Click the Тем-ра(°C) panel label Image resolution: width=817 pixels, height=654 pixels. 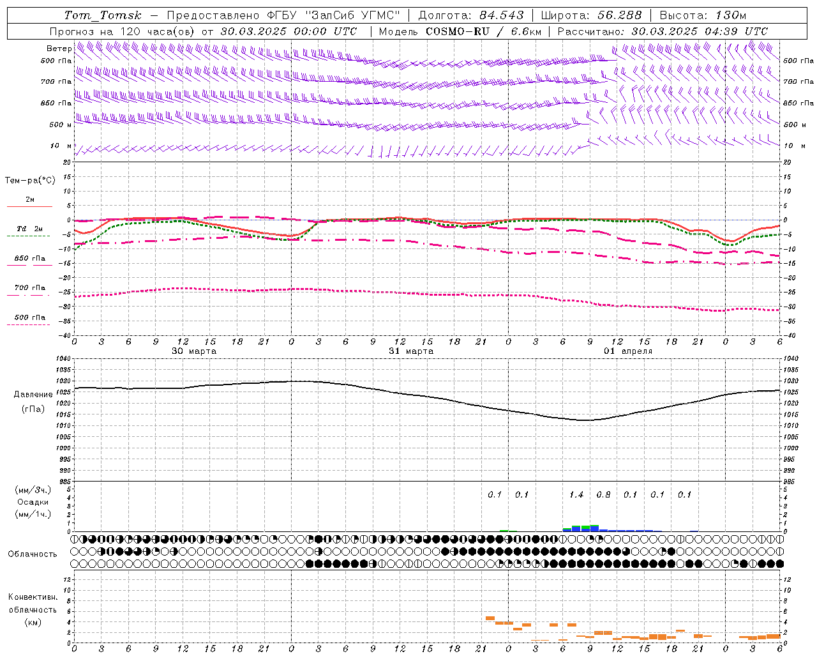[30, 181]
